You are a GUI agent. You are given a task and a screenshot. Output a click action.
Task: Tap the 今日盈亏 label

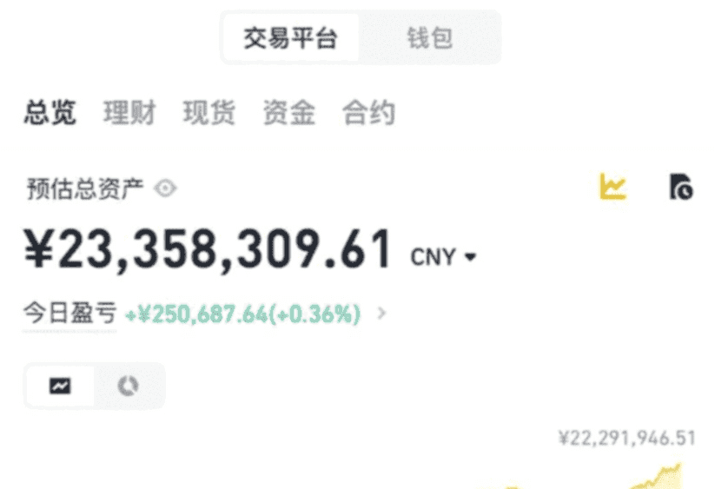tap(70, 313)
